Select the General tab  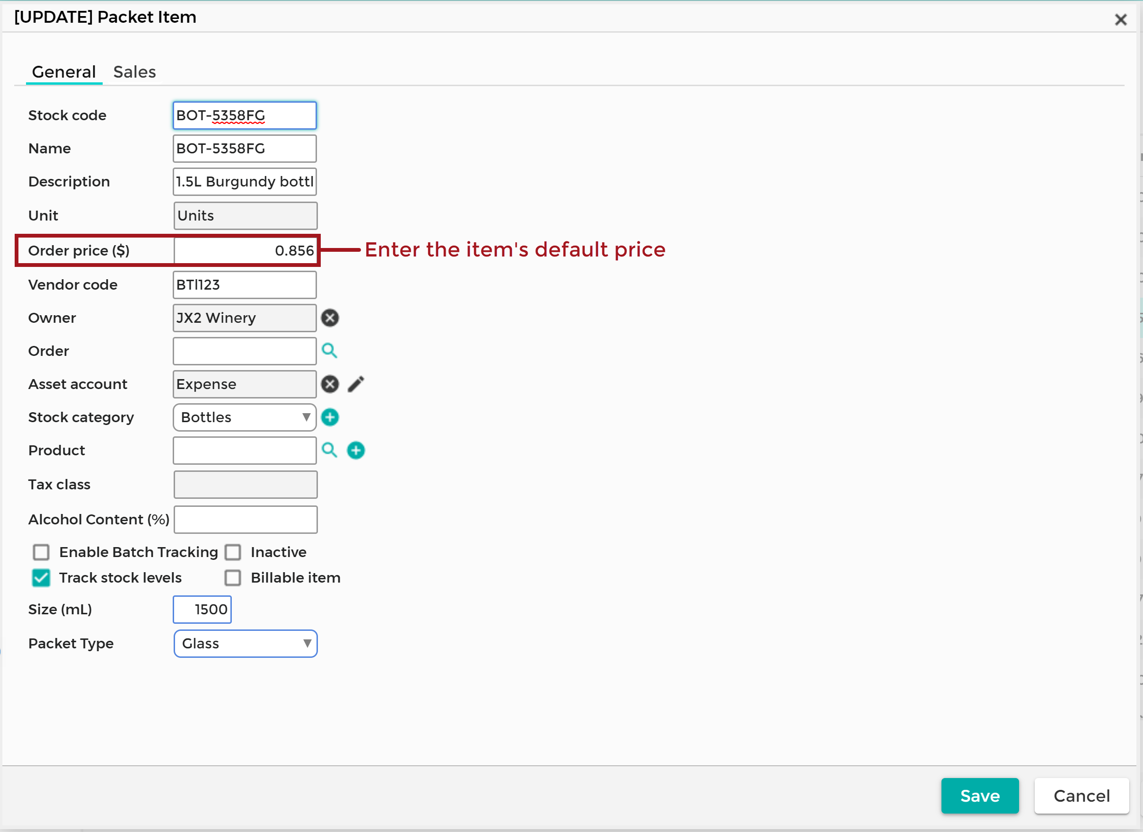click(x=64, y=72)
